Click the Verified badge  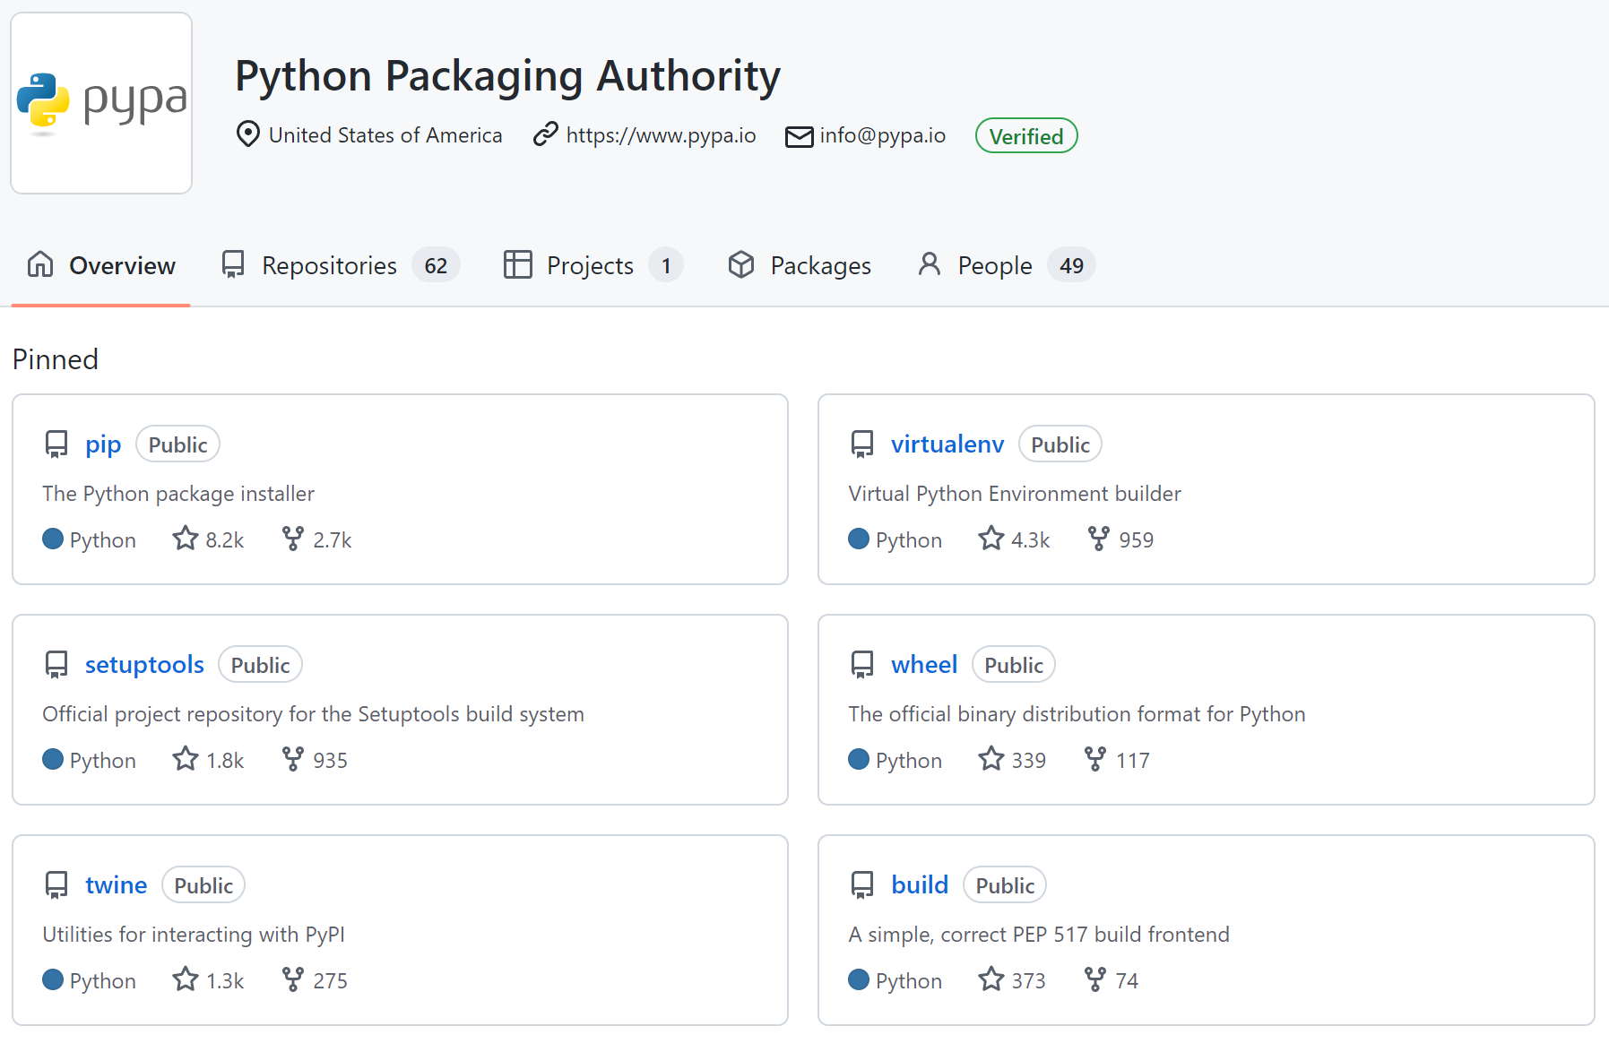click(x=1026, y=136)
